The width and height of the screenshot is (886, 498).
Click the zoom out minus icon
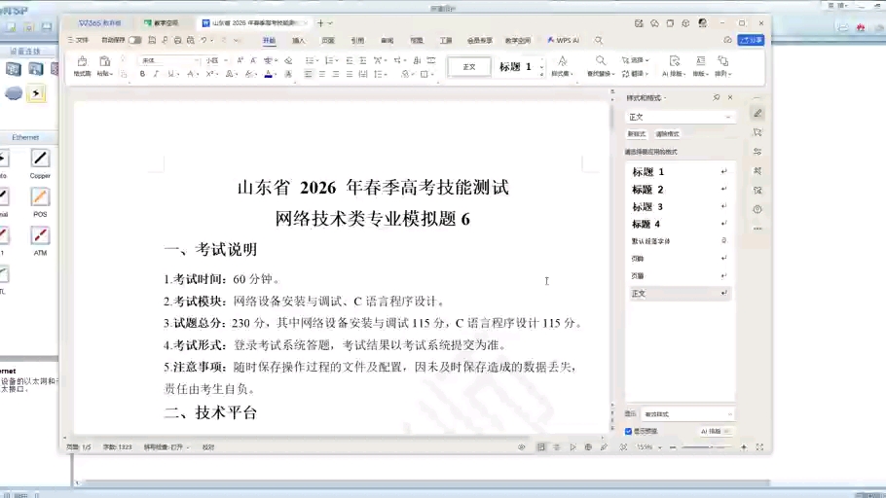673,447
